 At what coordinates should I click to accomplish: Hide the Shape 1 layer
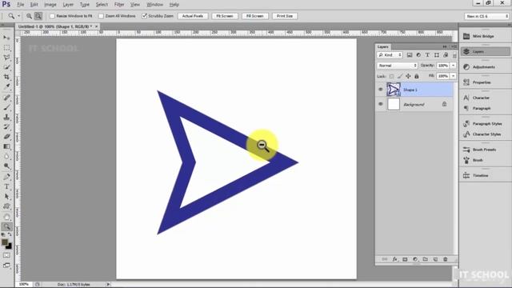click(381, 89)
